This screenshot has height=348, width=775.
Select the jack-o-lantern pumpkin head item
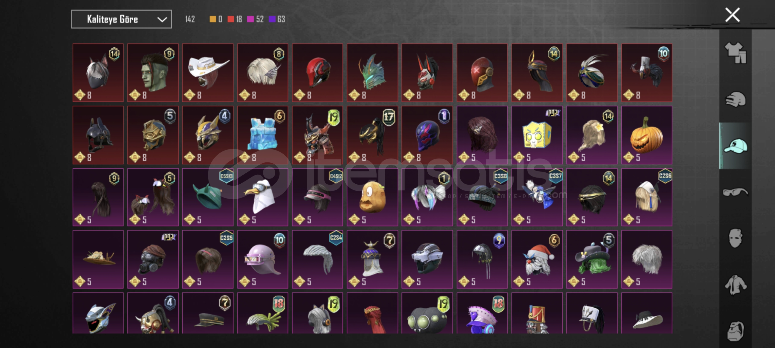(x=647, y=135)
